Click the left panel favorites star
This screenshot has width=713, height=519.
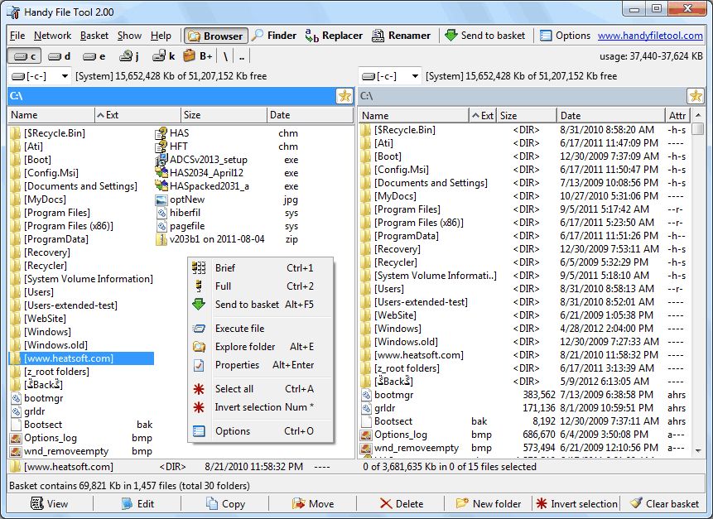tap(344, 96)
